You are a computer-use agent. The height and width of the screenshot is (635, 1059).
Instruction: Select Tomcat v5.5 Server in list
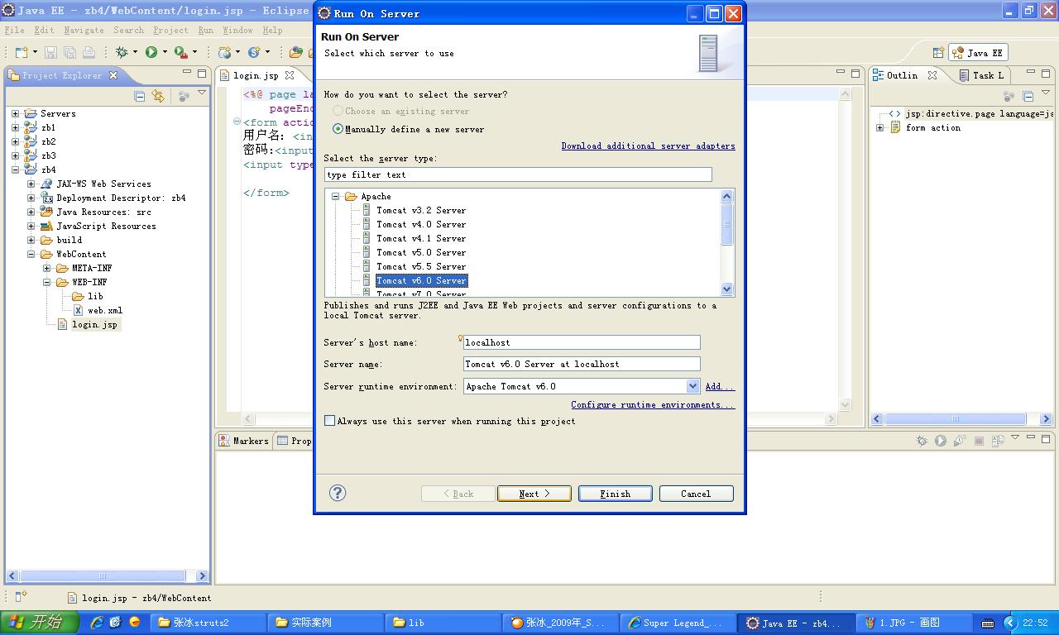click(x=421, y=266)
